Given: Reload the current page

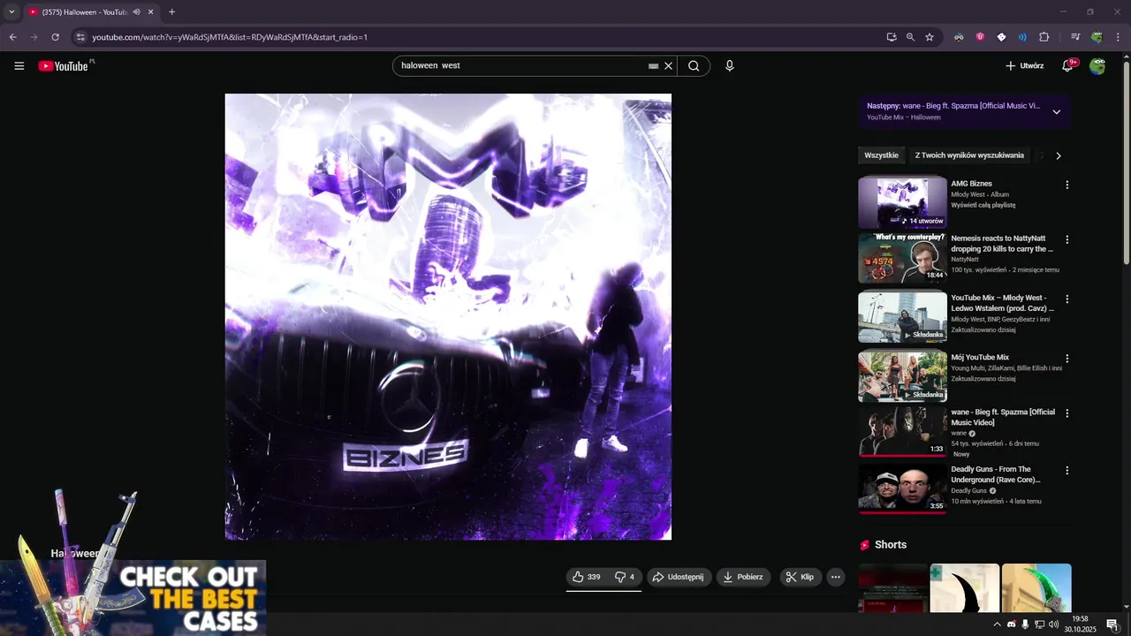Looking at the screenshot, I should [x=55, y=37].
